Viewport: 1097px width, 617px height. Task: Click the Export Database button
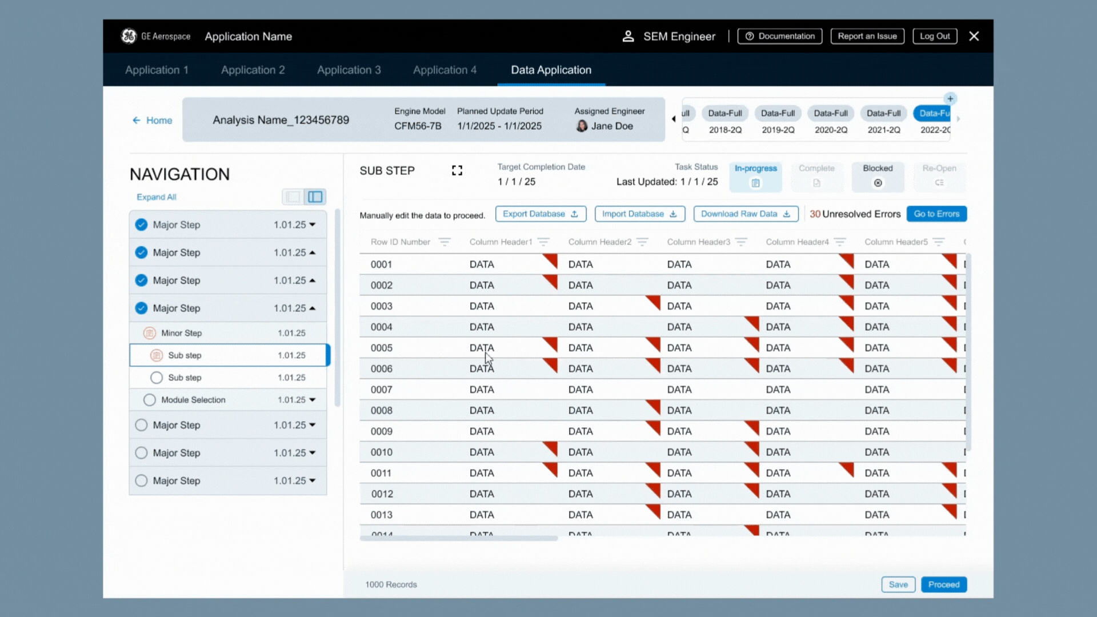pos(540,214)
